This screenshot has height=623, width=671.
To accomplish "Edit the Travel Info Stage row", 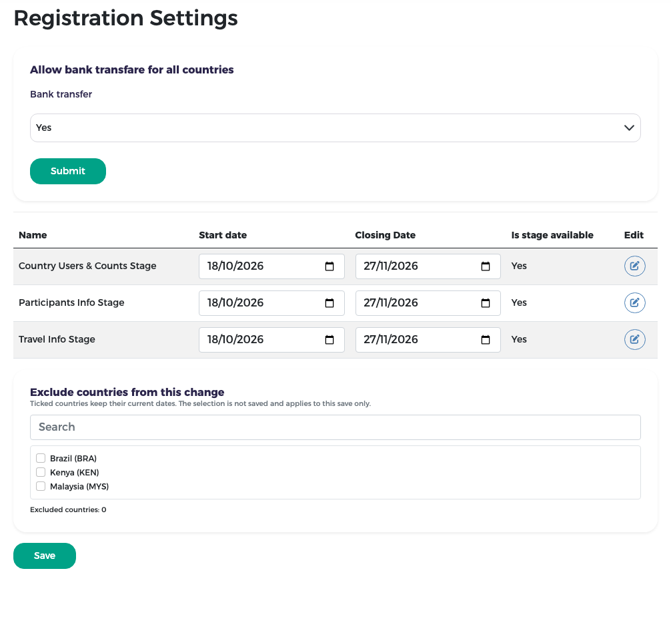I will tap(634, 339).
